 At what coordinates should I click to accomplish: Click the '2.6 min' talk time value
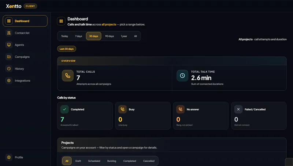(201, 78)
